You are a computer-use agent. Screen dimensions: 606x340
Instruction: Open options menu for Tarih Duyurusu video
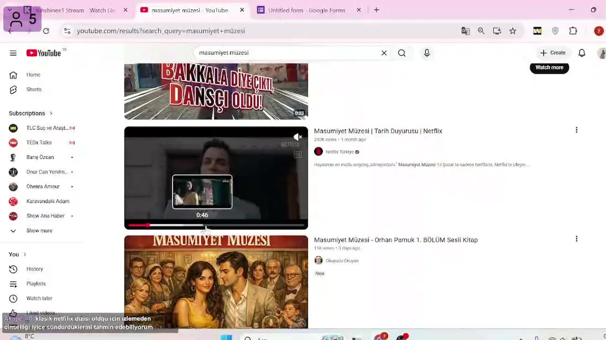(x=576, y=130)
